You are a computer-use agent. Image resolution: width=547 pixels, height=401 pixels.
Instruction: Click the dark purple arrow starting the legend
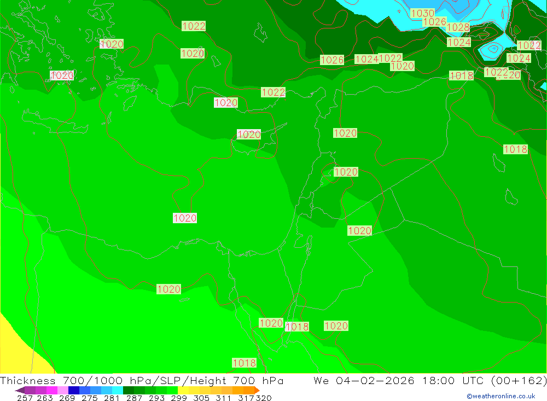coord(20,390)
